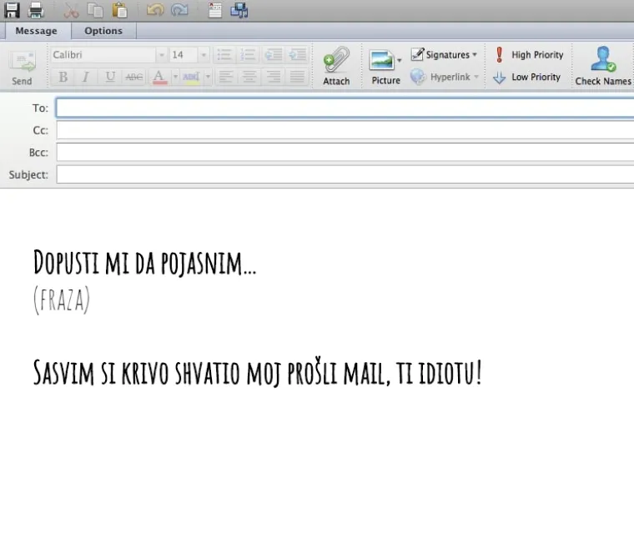This screenshot has width=634, height=544.
Task: Click the Undo arrow icon
Action: pyautogui.click(x=154, y=10)
